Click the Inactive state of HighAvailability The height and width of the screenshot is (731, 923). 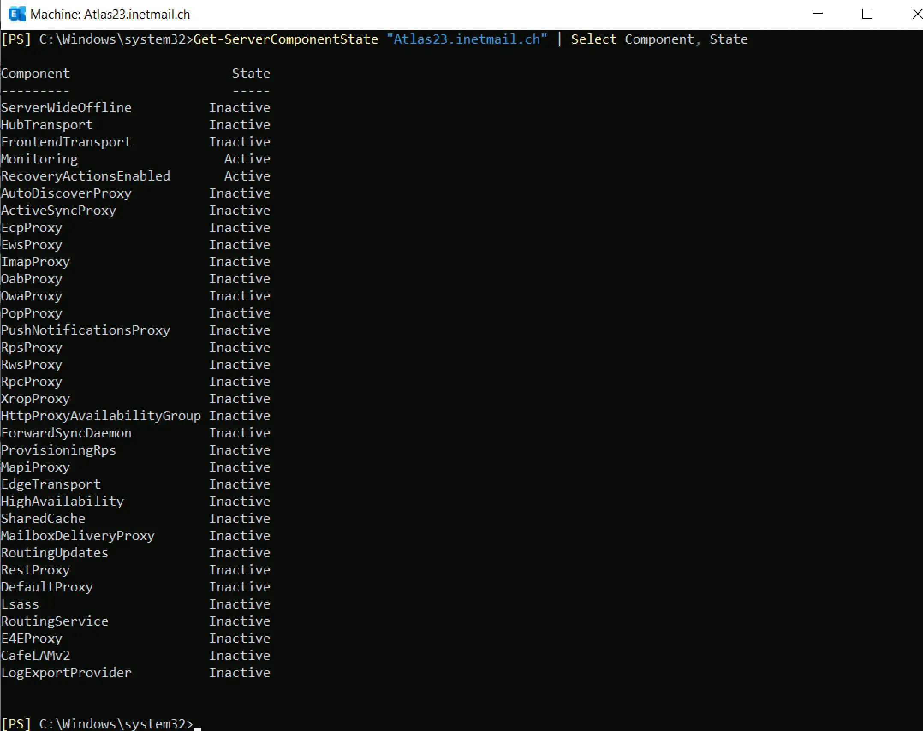(240, 501)
